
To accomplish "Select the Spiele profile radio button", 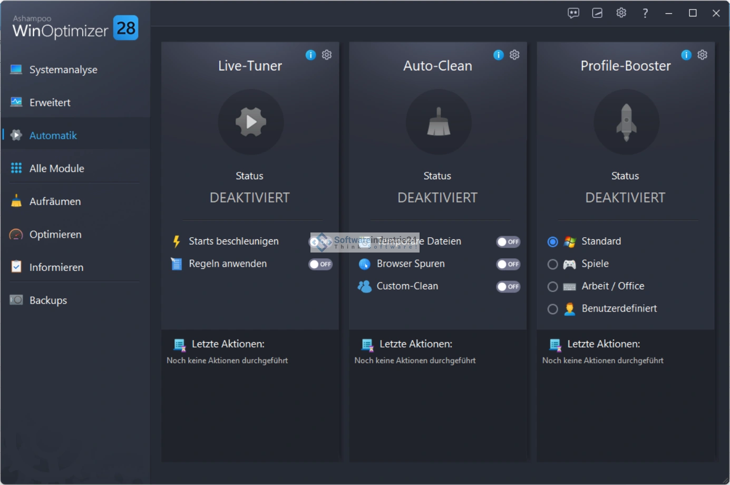I will click(552, 264).
